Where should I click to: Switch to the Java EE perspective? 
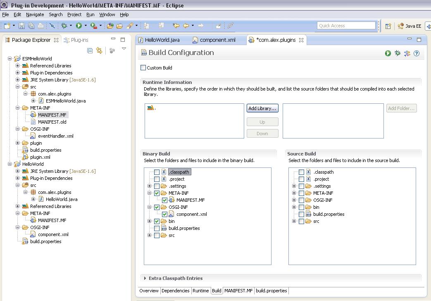click(410, 26)
